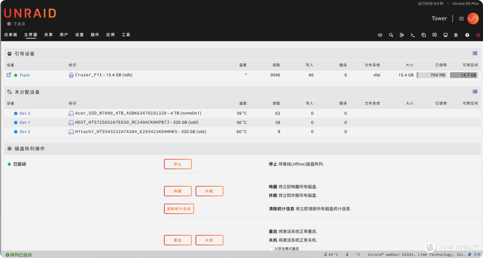Click the 60 °C temperature for Dev 2
Screen dimensions: 483x258
(x=242, y=132)
